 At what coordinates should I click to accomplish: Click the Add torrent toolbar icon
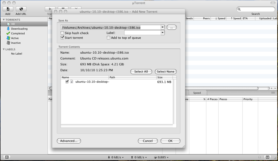pos(8,9)
